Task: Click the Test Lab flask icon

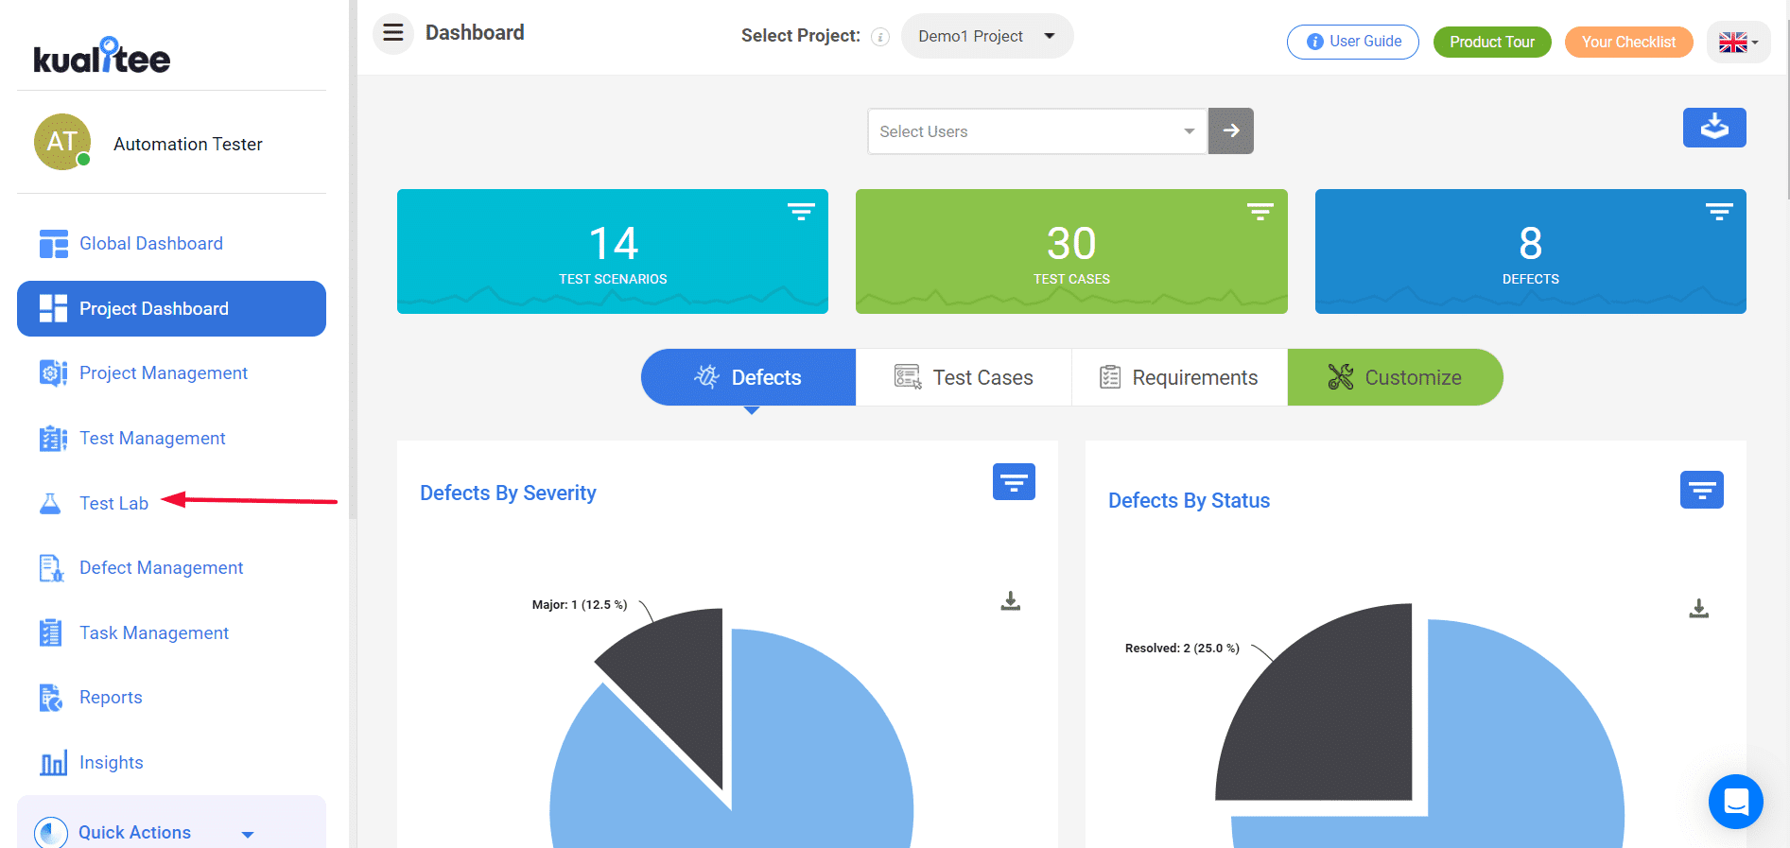Action: click(x=50, y=503)
